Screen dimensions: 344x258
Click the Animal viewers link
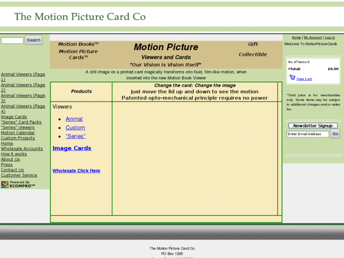(74, 119)
